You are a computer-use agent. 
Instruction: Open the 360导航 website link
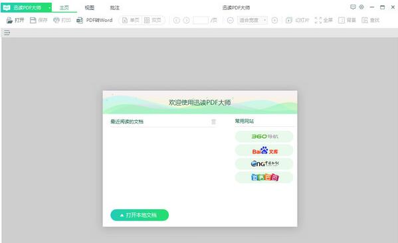(x=264, y=137)
